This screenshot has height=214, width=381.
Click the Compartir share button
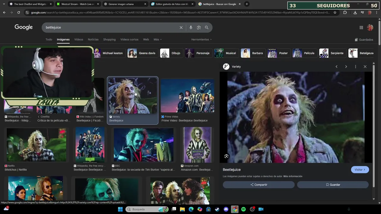pos(259,185)
